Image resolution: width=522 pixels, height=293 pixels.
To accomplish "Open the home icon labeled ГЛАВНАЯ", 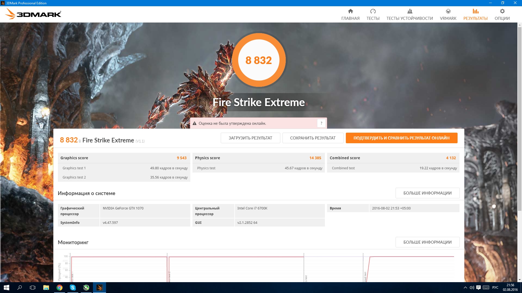I will pyautogui.click(x=350, y=11).
